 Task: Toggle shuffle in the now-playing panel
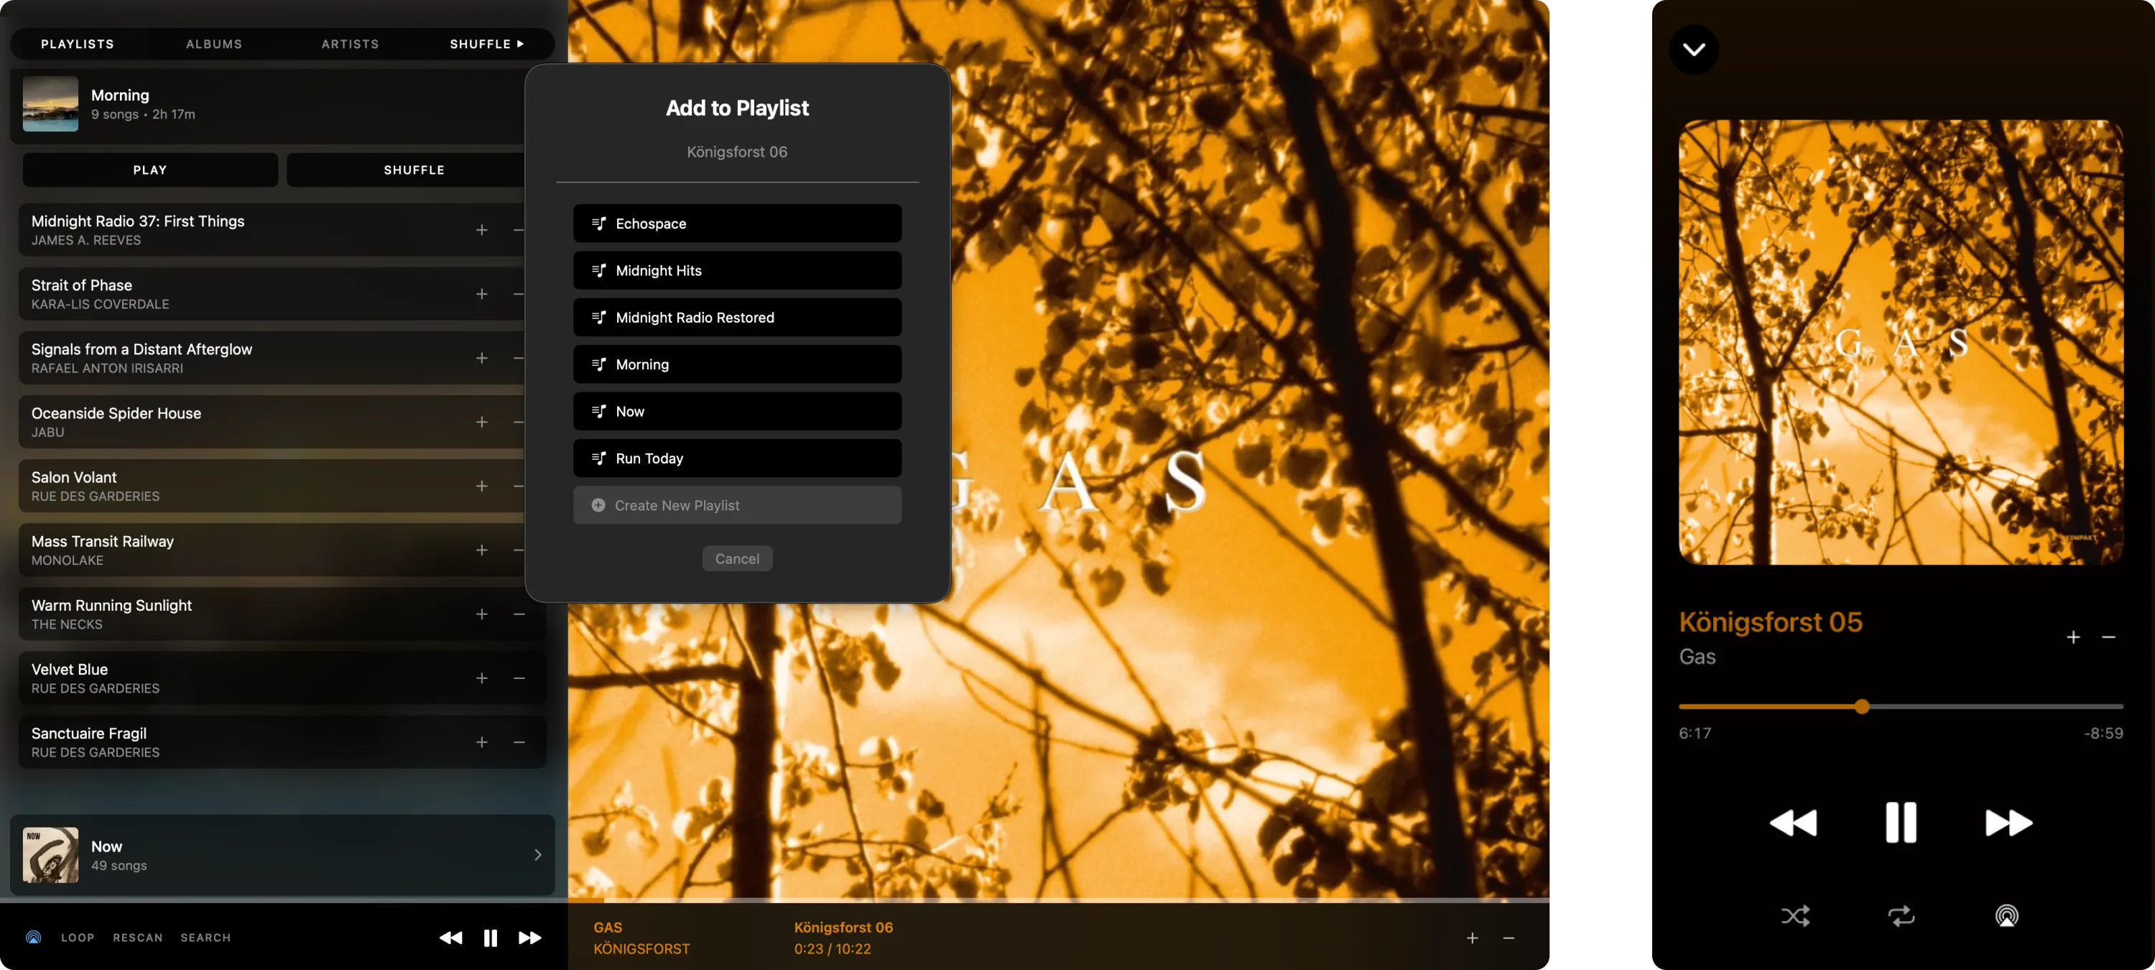[x=1795, y=915]
